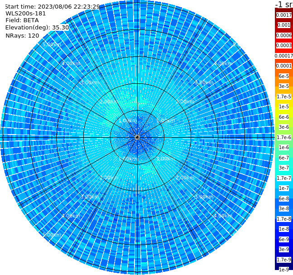Image resolution: width=293 pixels, height=275 pixels.
Task: Click the 1.7e-7 colorbar tick label
Action: (284, 178)
